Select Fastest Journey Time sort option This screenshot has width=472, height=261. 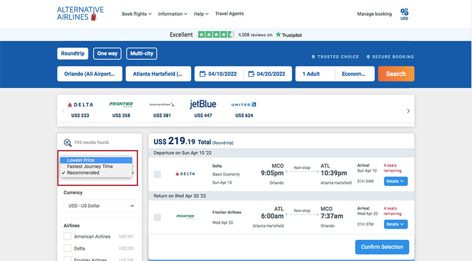(96, 167)
